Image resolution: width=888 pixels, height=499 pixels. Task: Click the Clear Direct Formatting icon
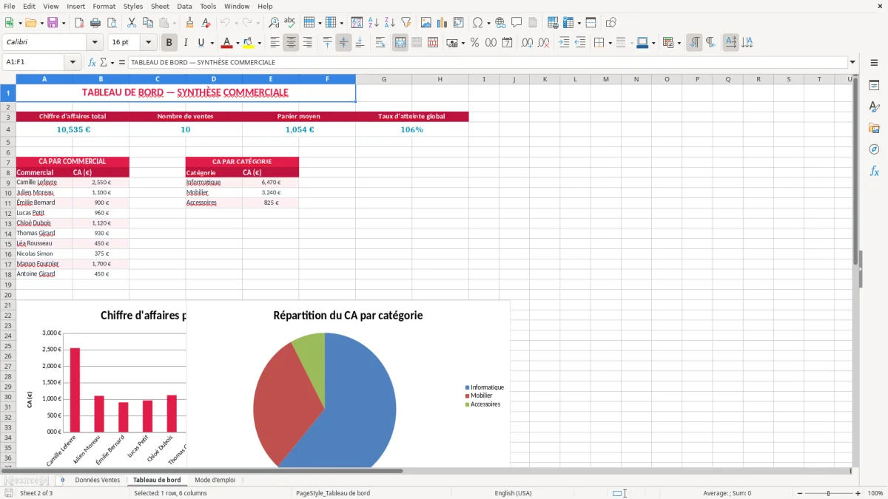(x=206, y=22)
